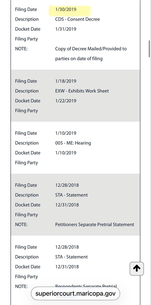Tap the scroll-to-top arrow button

pos(137,268)
